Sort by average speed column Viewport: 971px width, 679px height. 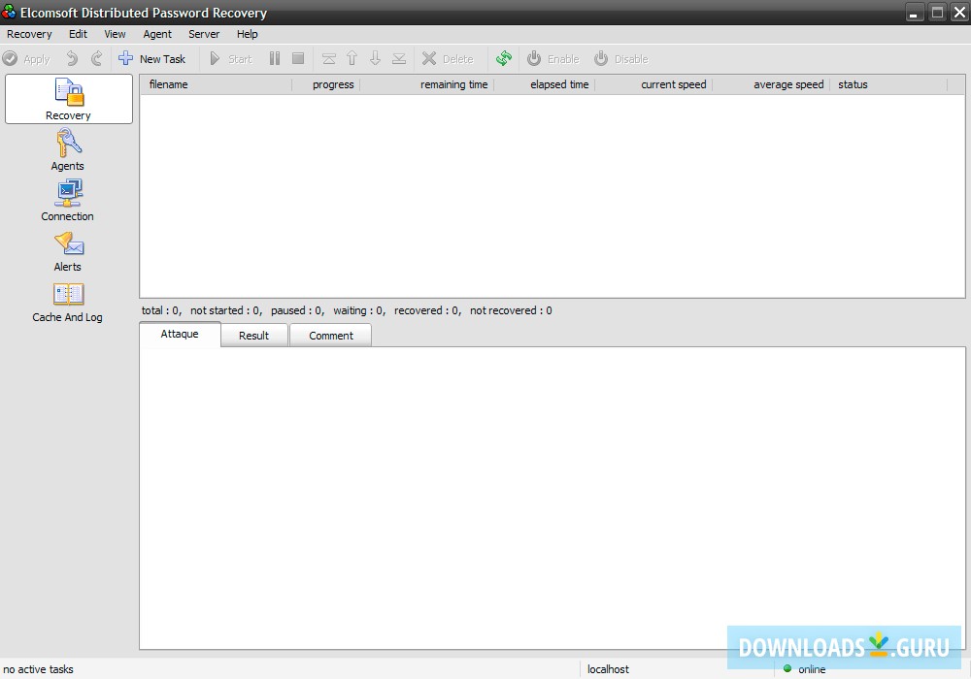tap(771, 84)
